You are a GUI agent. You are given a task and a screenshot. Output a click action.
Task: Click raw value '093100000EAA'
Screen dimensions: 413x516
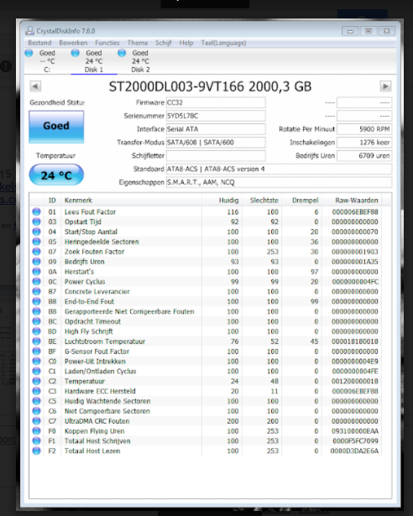[355, 430]
